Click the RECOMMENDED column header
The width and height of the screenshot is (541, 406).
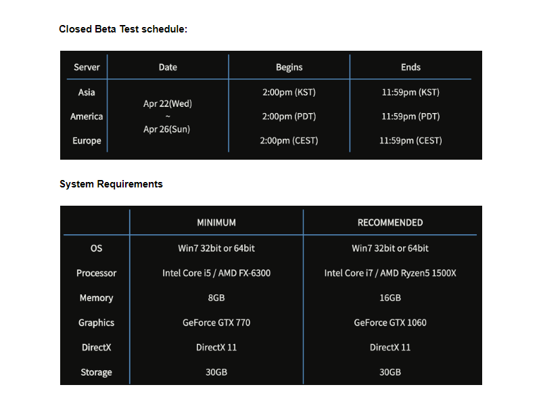coord(390,223)
